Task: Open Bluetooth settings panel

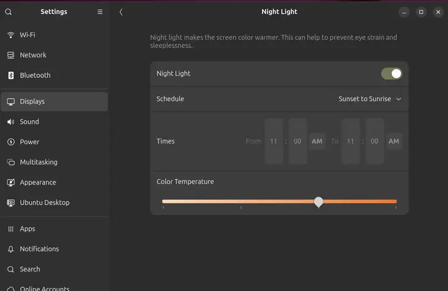Action: tap(54, 75)
